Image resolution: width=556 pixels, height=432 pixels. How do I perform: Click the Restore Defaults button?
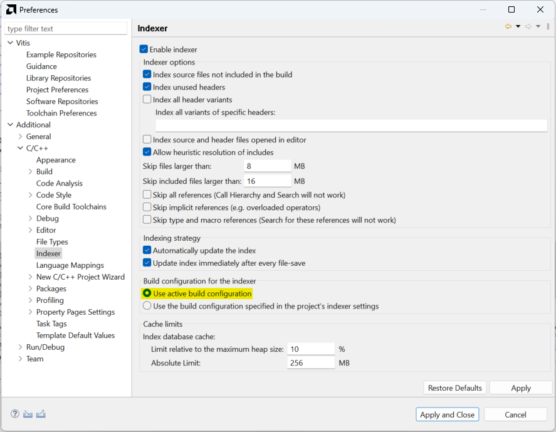[x=455, y=388]
